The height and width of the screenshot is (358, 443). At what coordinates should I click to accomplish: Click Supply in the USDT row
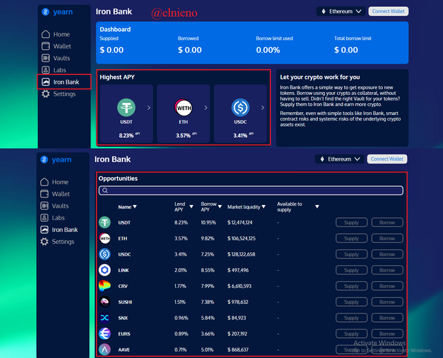[352, 222]
